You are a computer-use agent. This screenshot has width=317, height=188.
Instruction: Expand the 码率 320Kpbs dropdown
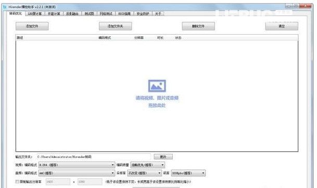coord(188,173)
